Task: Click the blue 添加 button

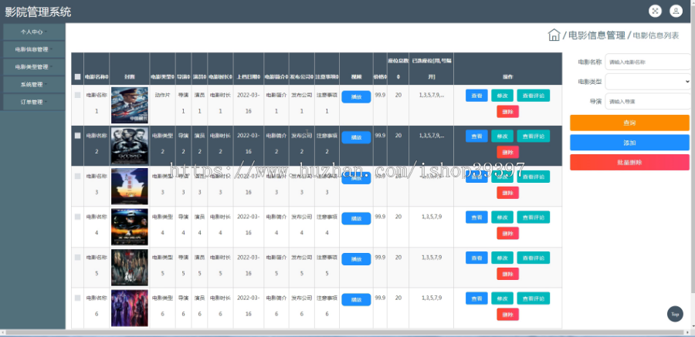Action: click(629, 143)
